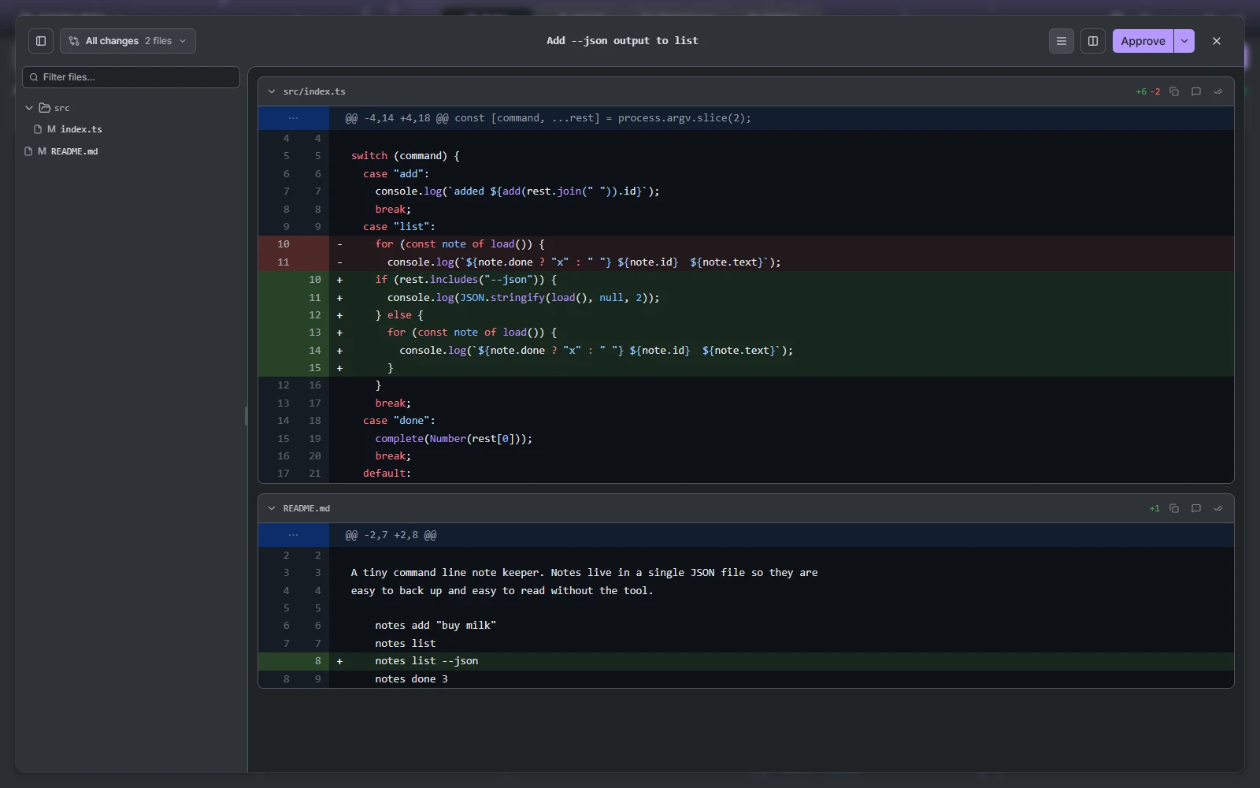Click the added line 'notes list --json'
The image size is (1260, 788).
click(746, 661)
